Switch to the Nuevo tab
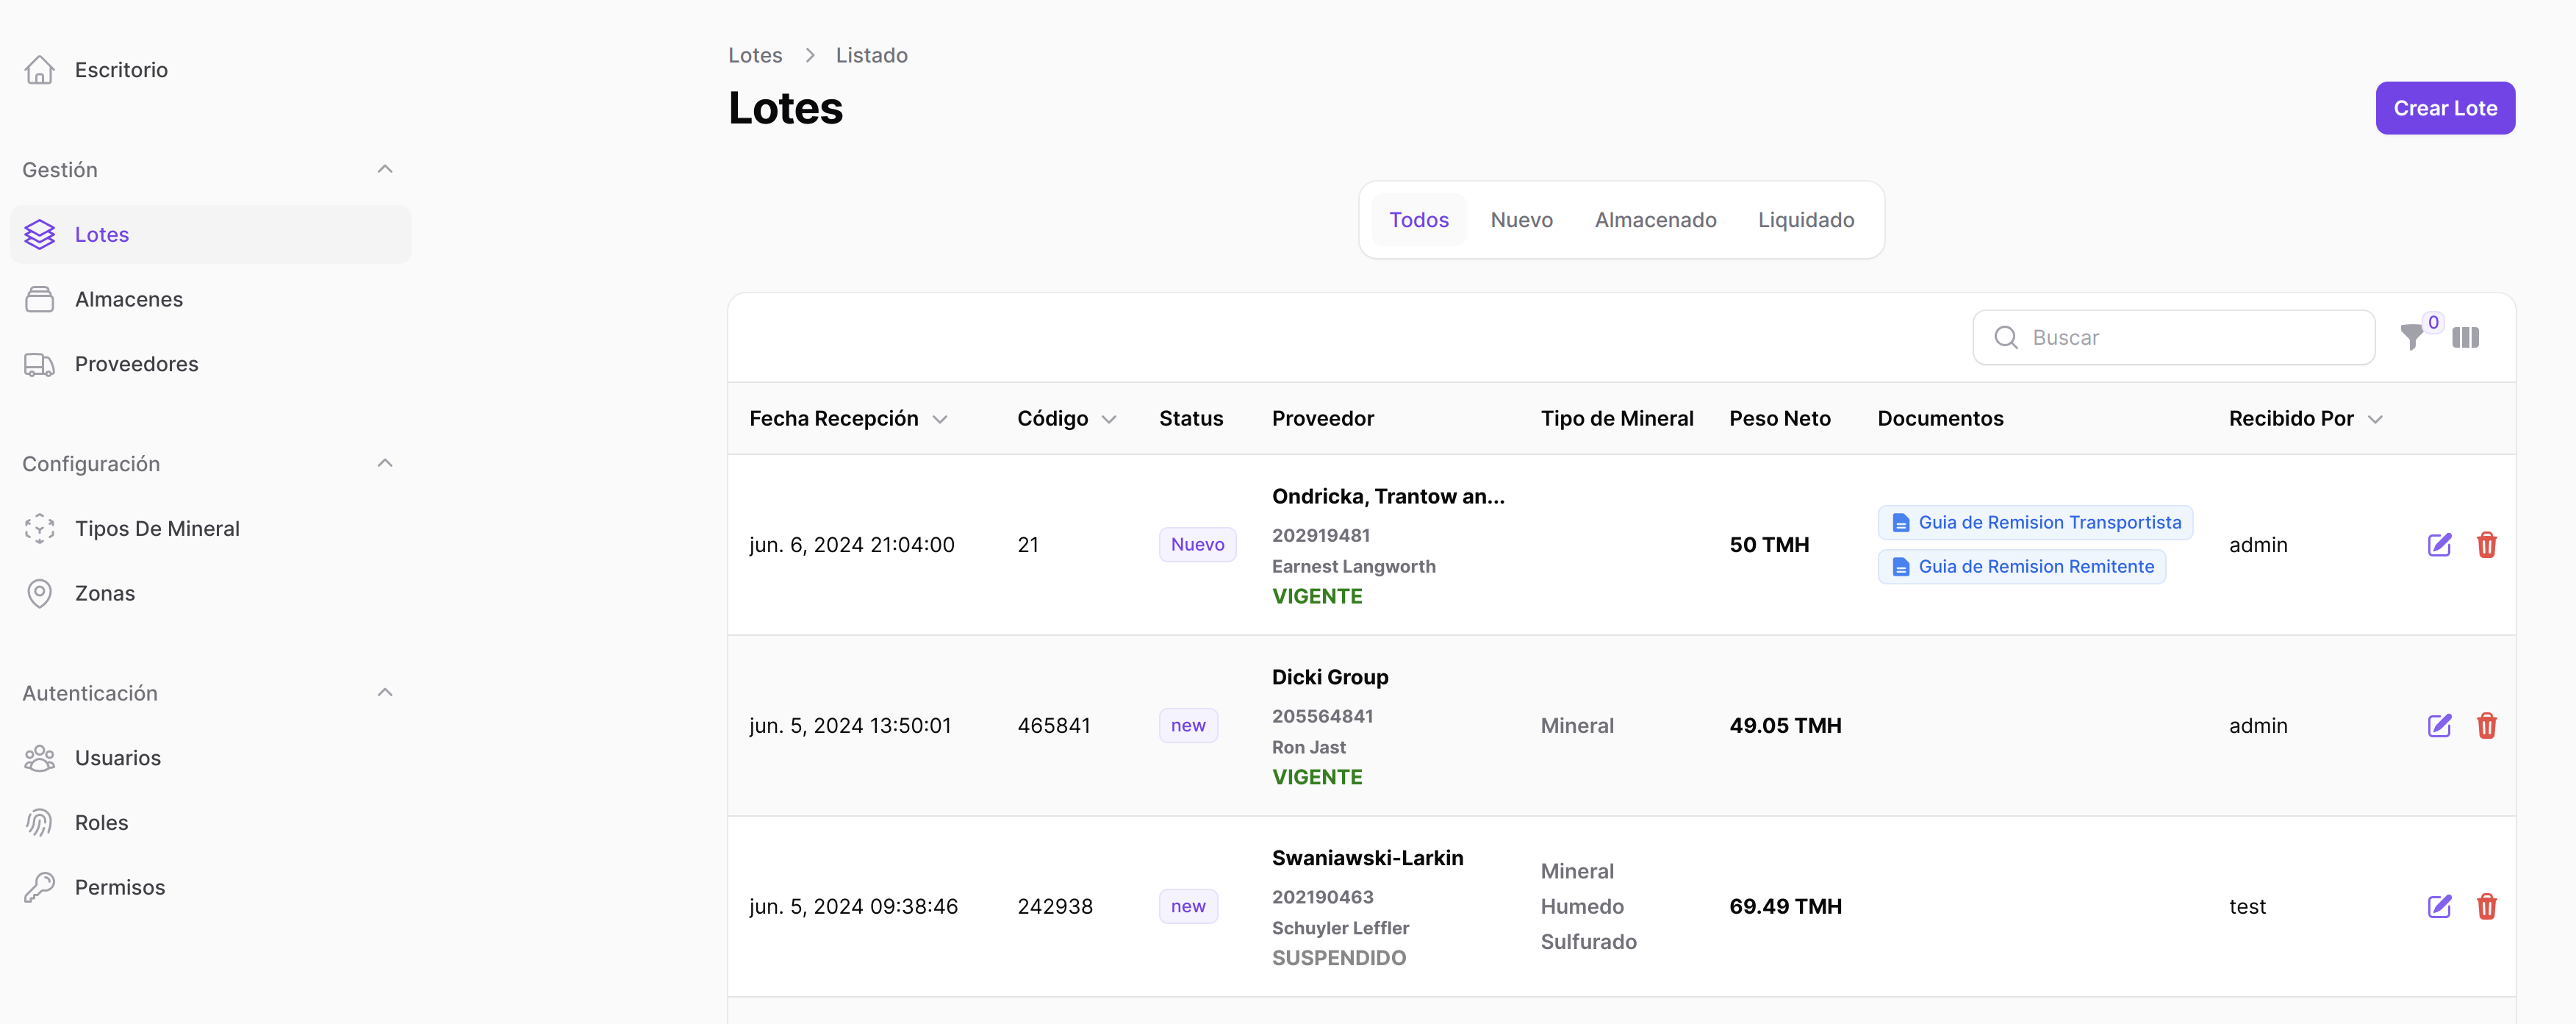 point(1521,220)
